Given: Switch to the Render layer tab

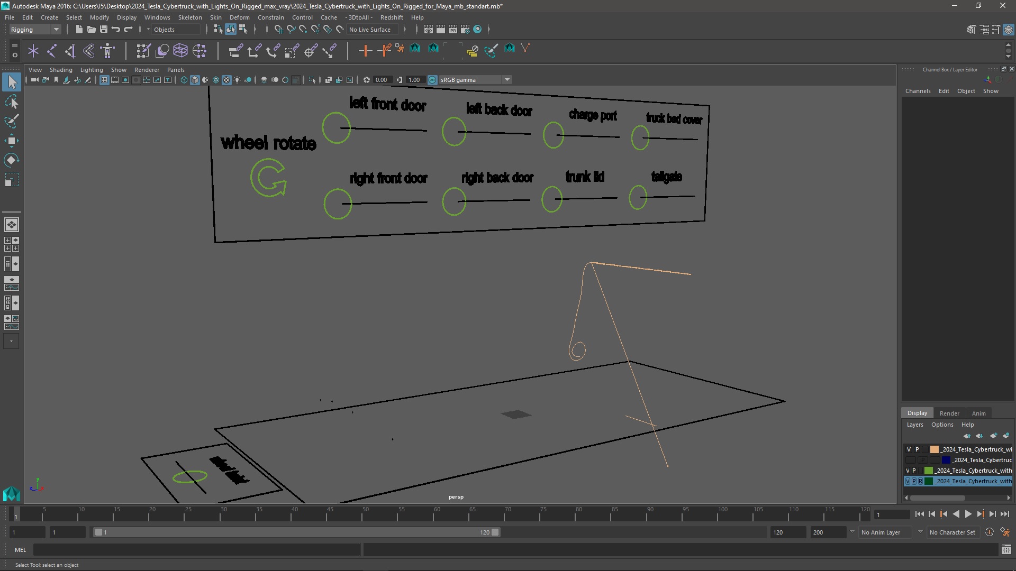Looking at the screenshot, I should click(949, 413).
